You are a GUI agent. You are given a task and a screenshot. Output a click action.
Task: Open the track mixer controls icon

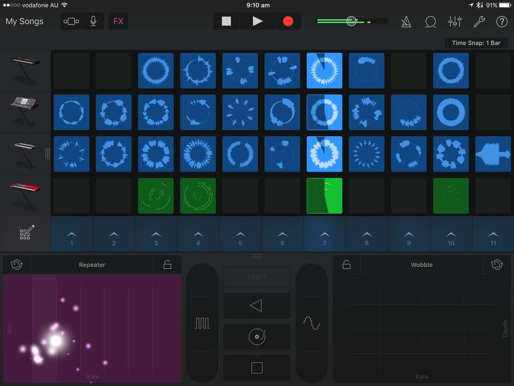click(x=455, y=22)
